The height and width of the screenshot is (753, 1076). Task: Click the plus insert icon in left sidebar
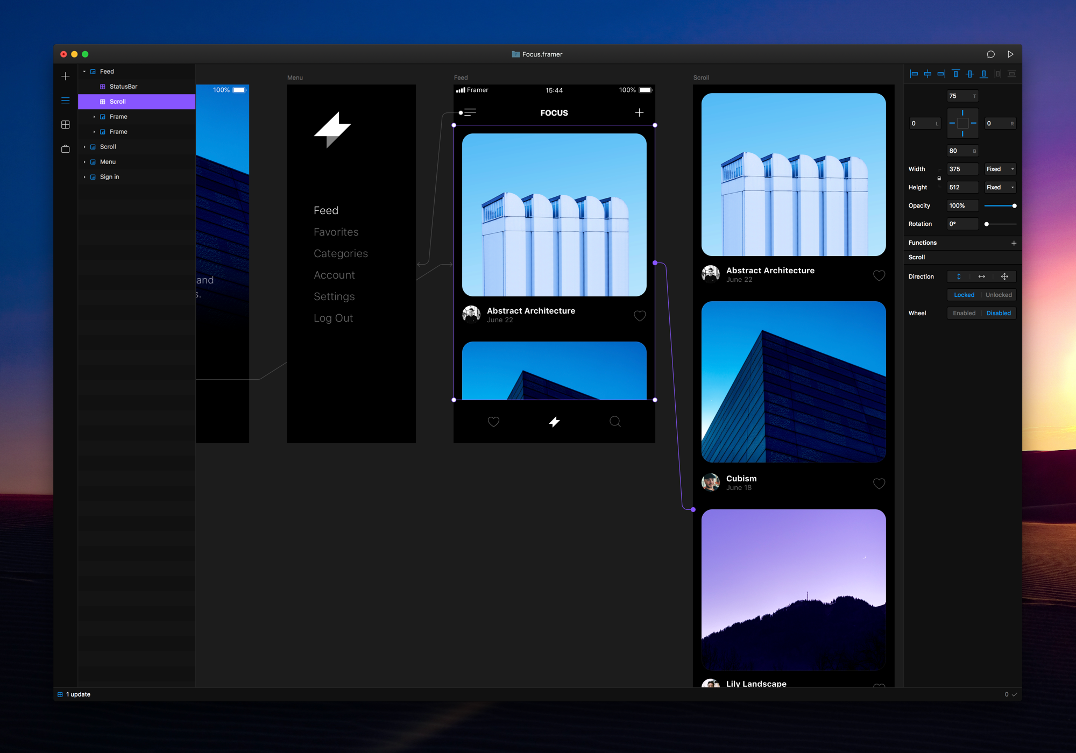(x=66, y=76)
